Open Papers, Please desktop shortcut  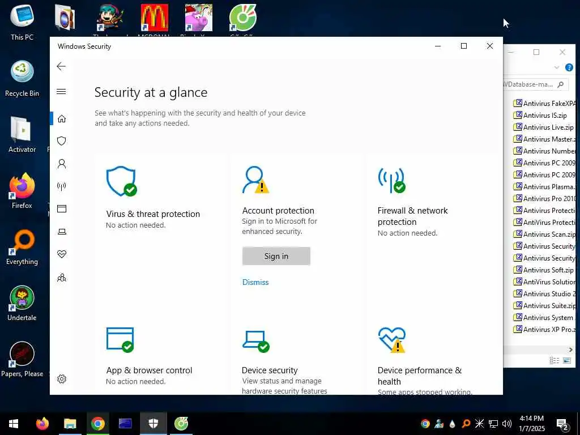[x=22, y=360]
